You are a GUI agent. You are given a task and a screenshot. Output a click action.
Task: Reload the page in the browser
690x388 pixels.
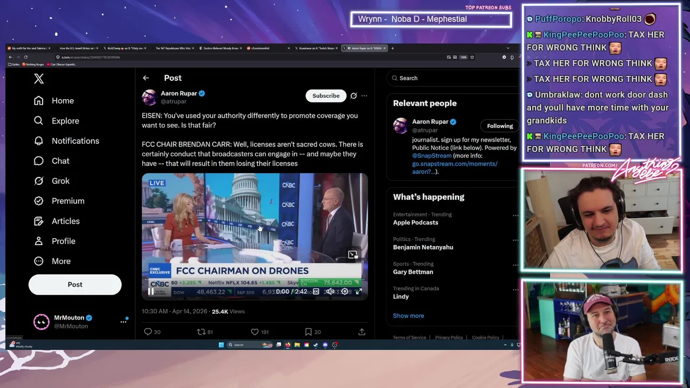[x=25, y=57]
